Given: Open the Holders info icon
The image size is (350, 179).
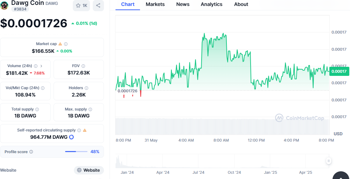Looking at the screenshot, I should click(86, 88).
